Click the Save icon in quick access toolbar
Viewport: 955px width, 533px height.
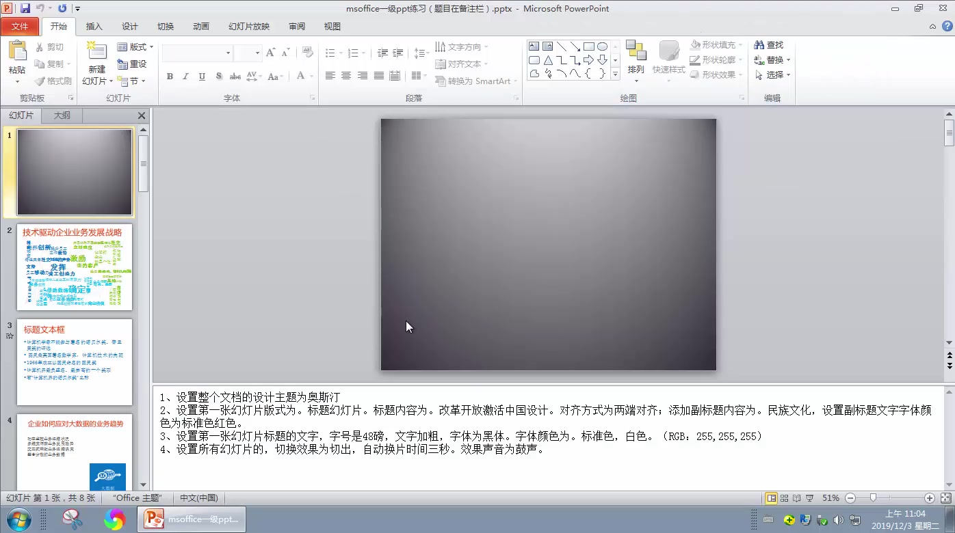click(25, 8)
